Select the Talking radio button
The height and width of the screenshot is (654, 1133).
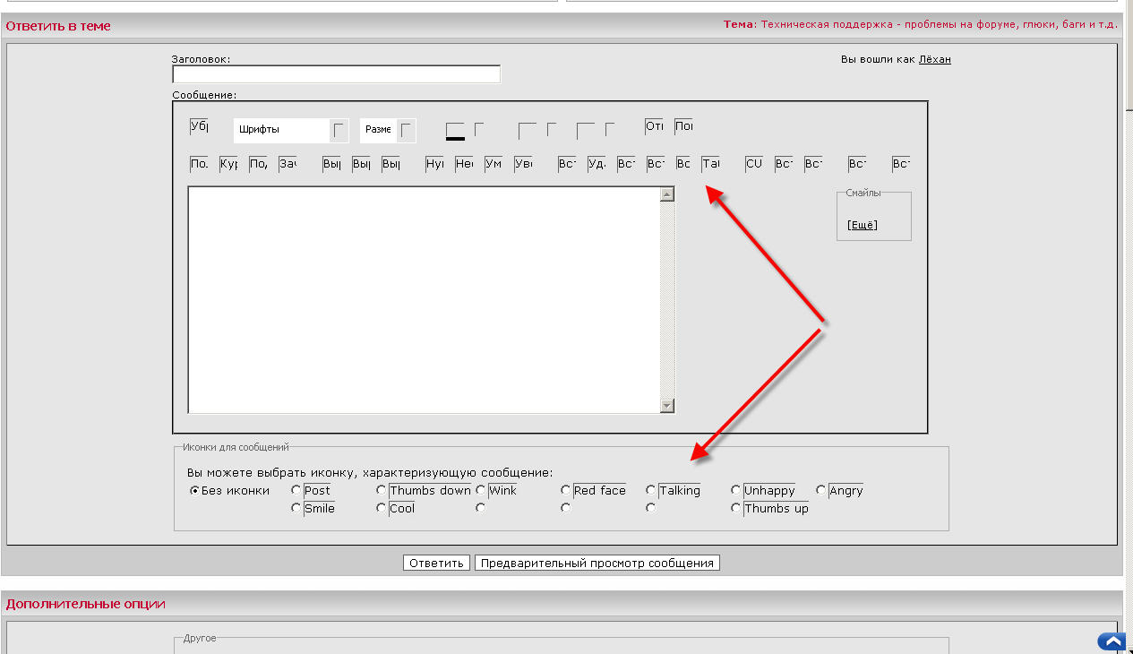point(651,490)
